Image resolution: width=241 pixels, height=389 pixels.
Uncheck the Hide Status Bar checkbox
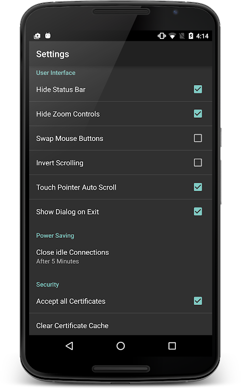[x=198, y=89]
